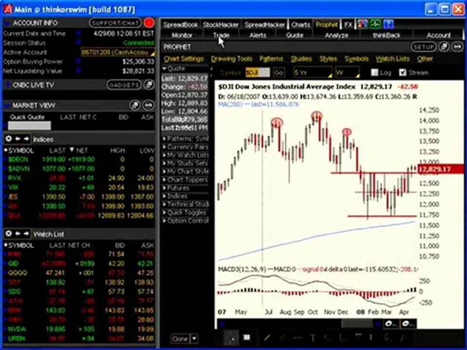Open the Indices gear settings

point(9,139)
